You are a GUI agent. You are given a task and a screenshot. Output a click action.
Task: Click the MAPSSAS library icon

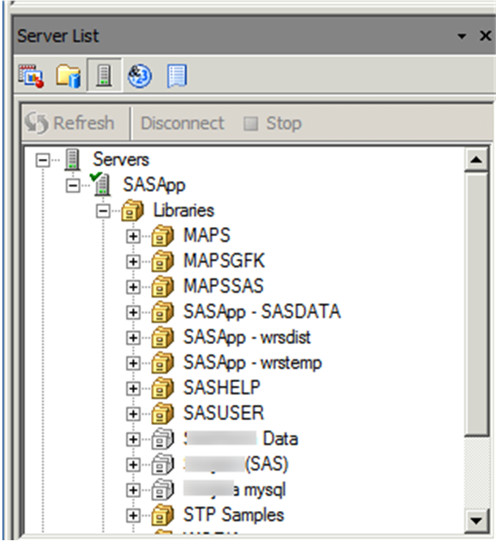coord(162,286)
